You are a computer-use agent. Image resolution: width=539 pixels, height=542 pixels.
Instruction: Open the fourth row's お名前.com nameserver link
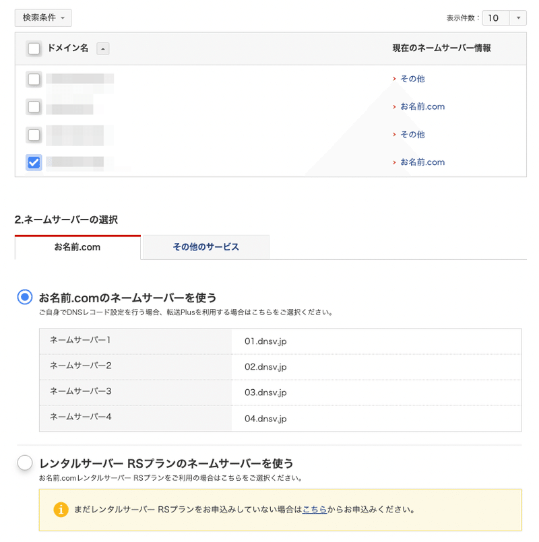[x=422, y=162]
